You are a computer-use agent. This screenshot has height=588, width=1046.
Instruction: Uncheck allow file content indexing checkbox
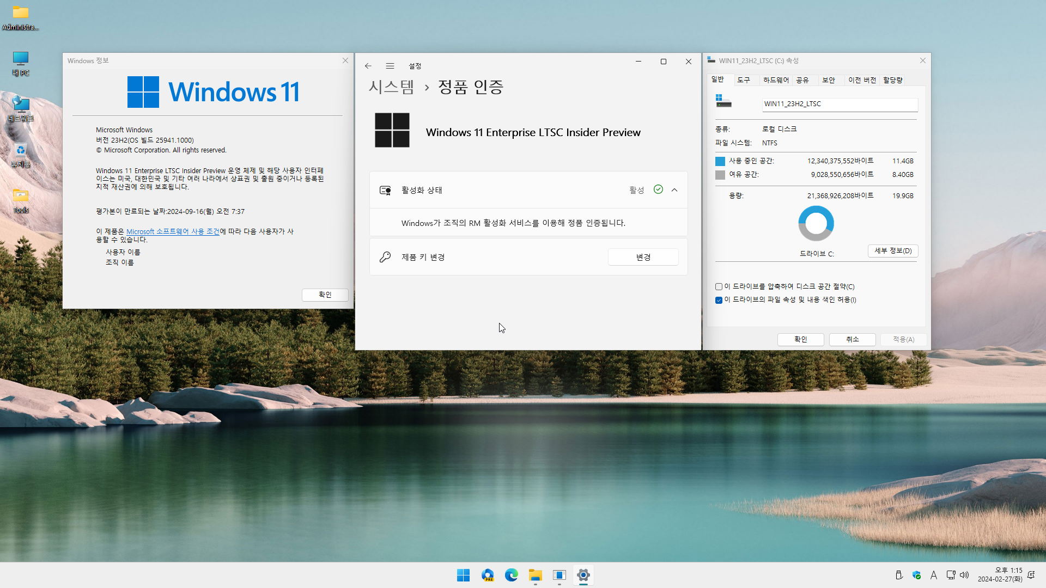719,300
